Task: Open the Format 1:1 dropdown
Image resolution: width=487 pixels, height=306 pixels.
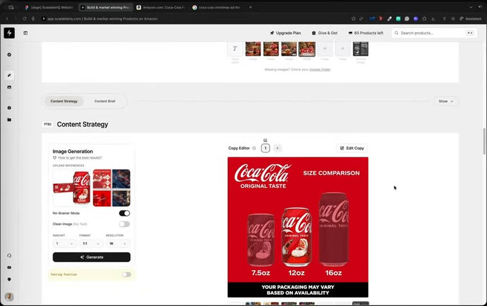Action: (x=91, y=243)
